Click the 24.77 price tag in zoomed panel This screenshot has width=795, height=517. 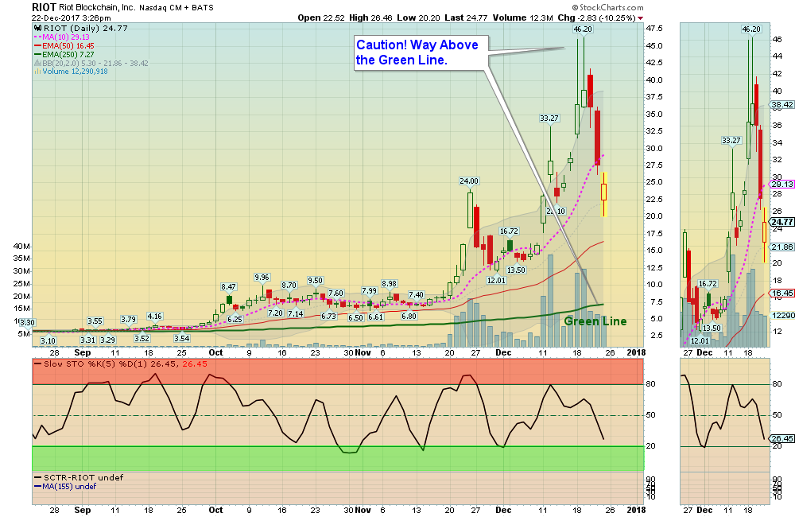[782, 222]
